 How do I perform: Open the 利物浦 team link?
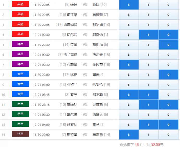[98, 25]
